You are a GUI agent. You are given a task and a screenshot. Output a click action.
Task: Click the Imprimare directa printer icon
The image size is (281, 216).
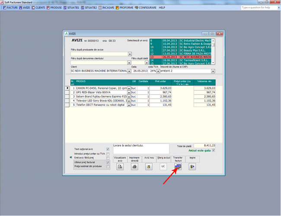click(x=134, y=167)
